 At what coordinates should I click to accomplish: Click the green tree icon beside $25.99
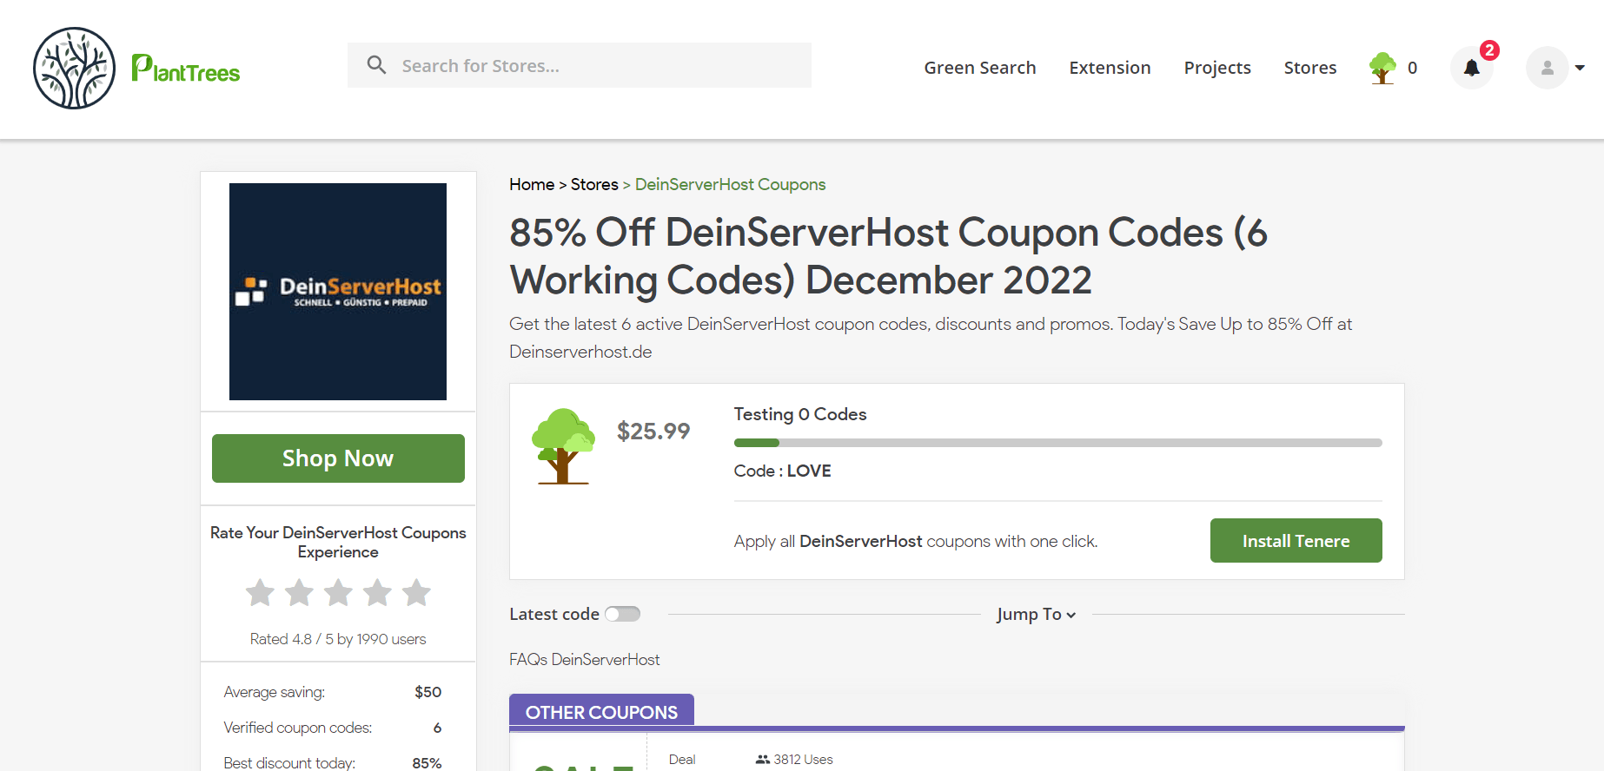coord(563,446)
